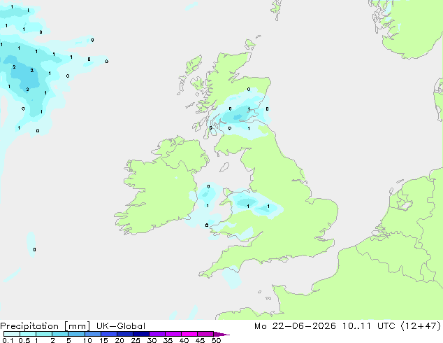
Task: Select the 5–10 mm legend color swatch
Action: coord(76,334)
